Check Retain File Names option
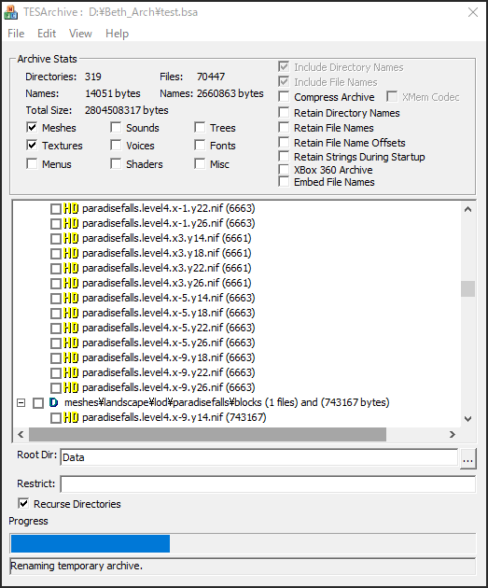 [284, 128]
